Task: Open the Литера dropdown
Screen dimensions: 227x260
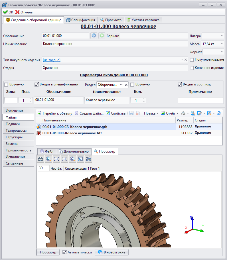Action: [x=222, y=36]
